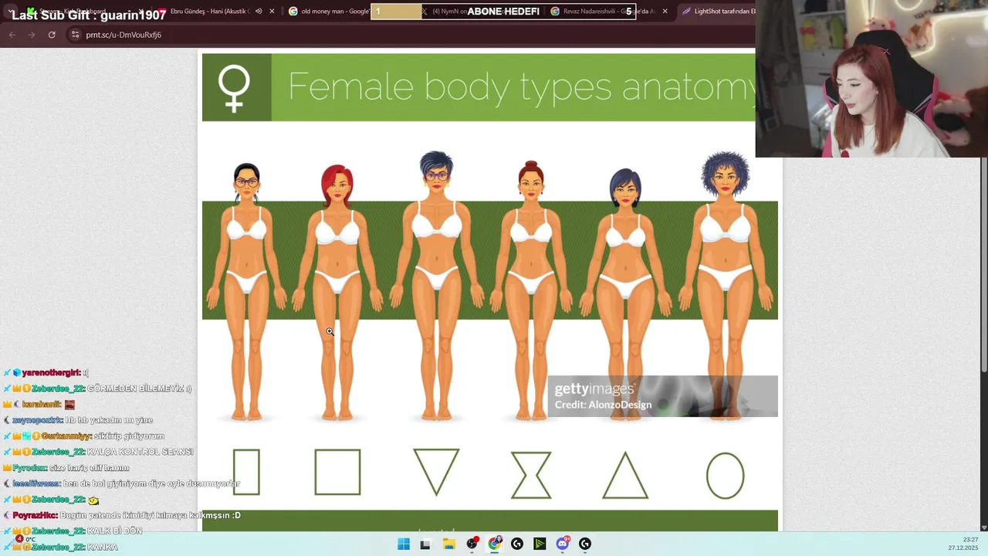Reload the prnt.sc page

(52, 35)
